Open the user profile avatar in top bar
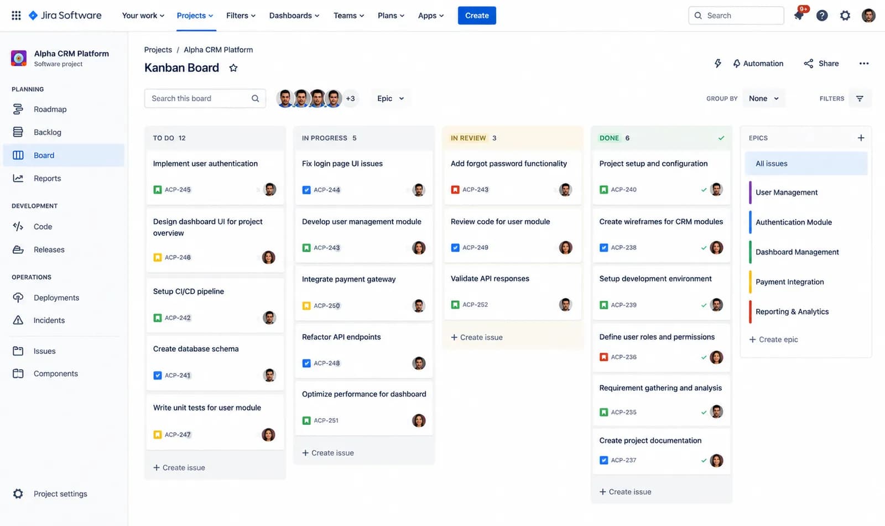The image size is (885, 526). pos(868,15)
